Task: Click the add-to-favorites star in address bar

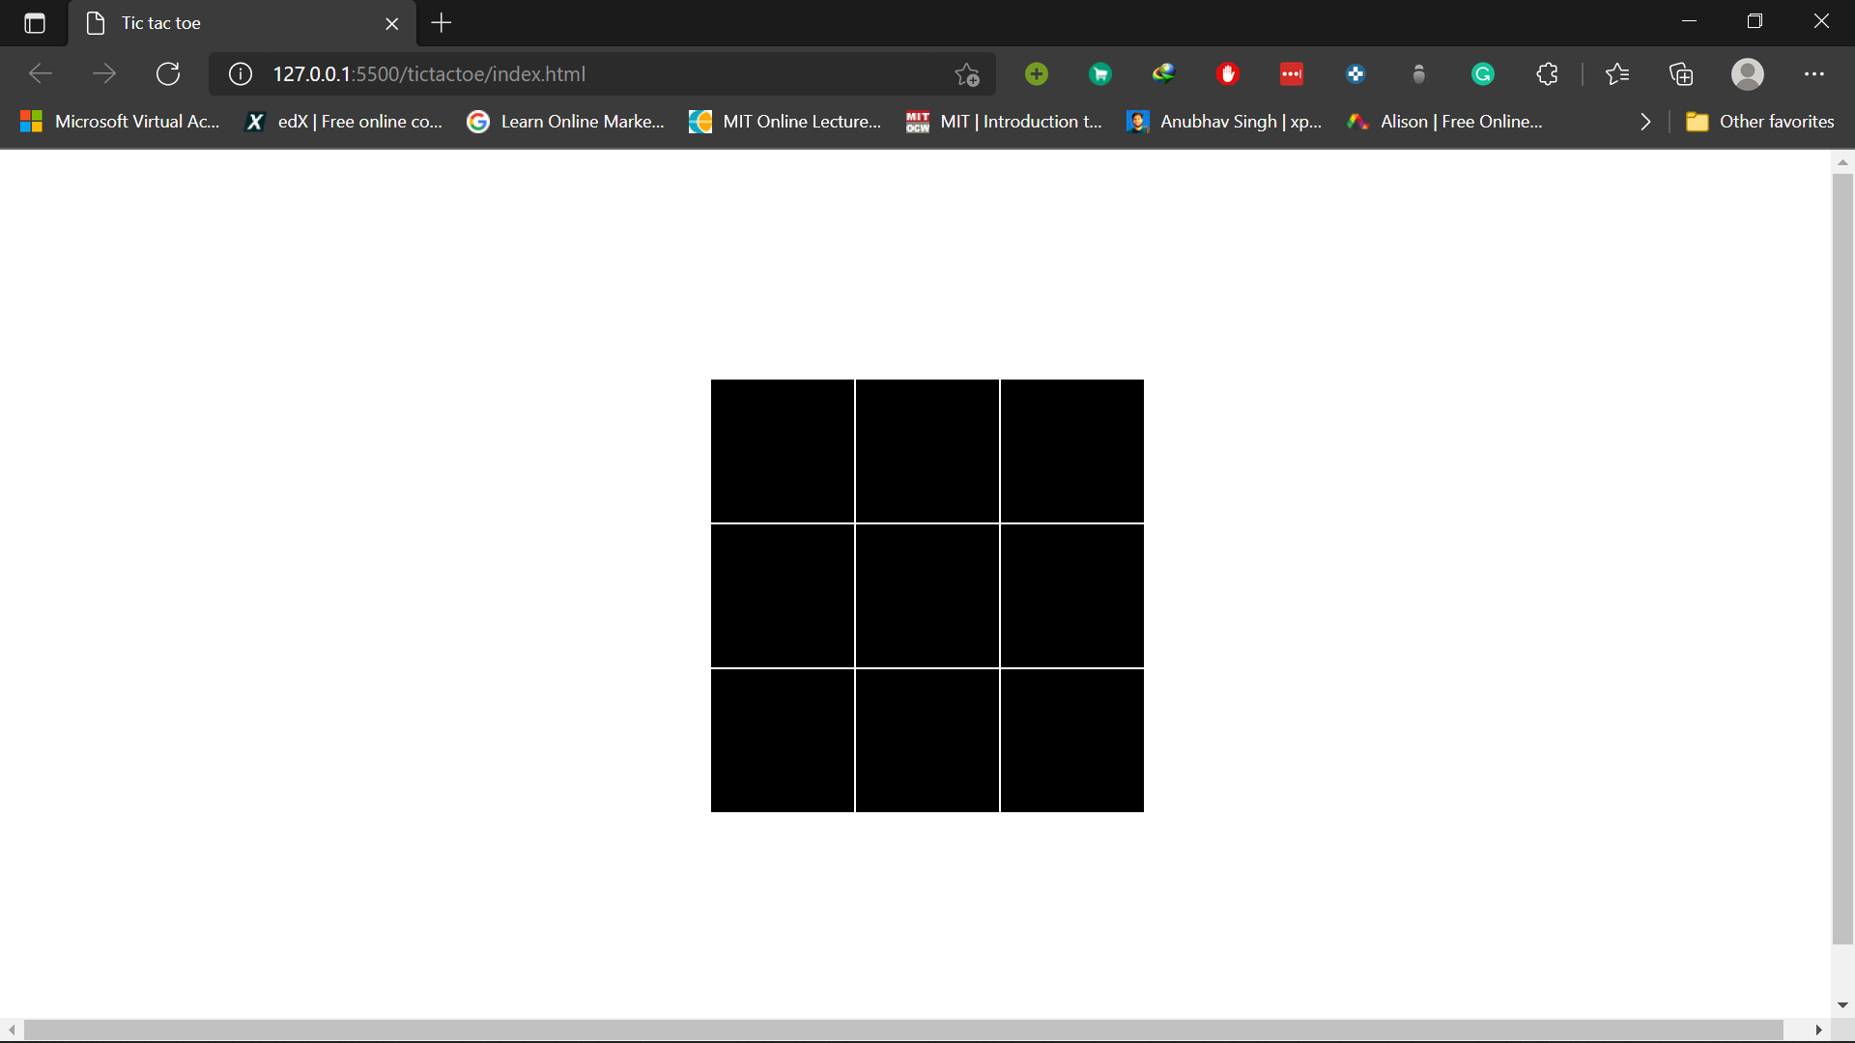Action: [967, 74]
